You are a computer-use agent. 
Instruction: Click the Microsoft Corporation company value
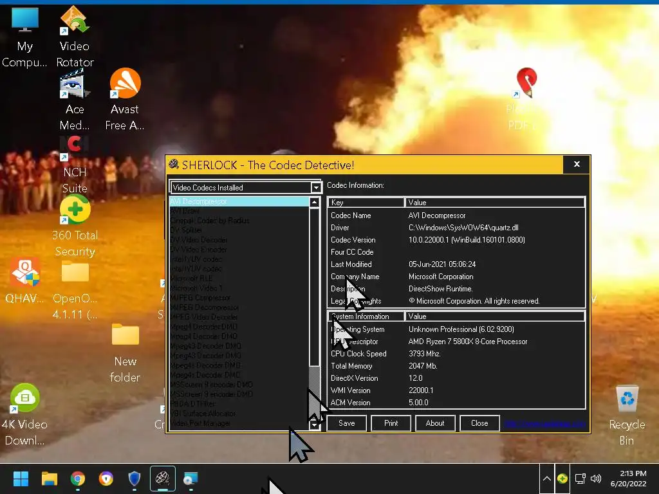click(441, 277)
